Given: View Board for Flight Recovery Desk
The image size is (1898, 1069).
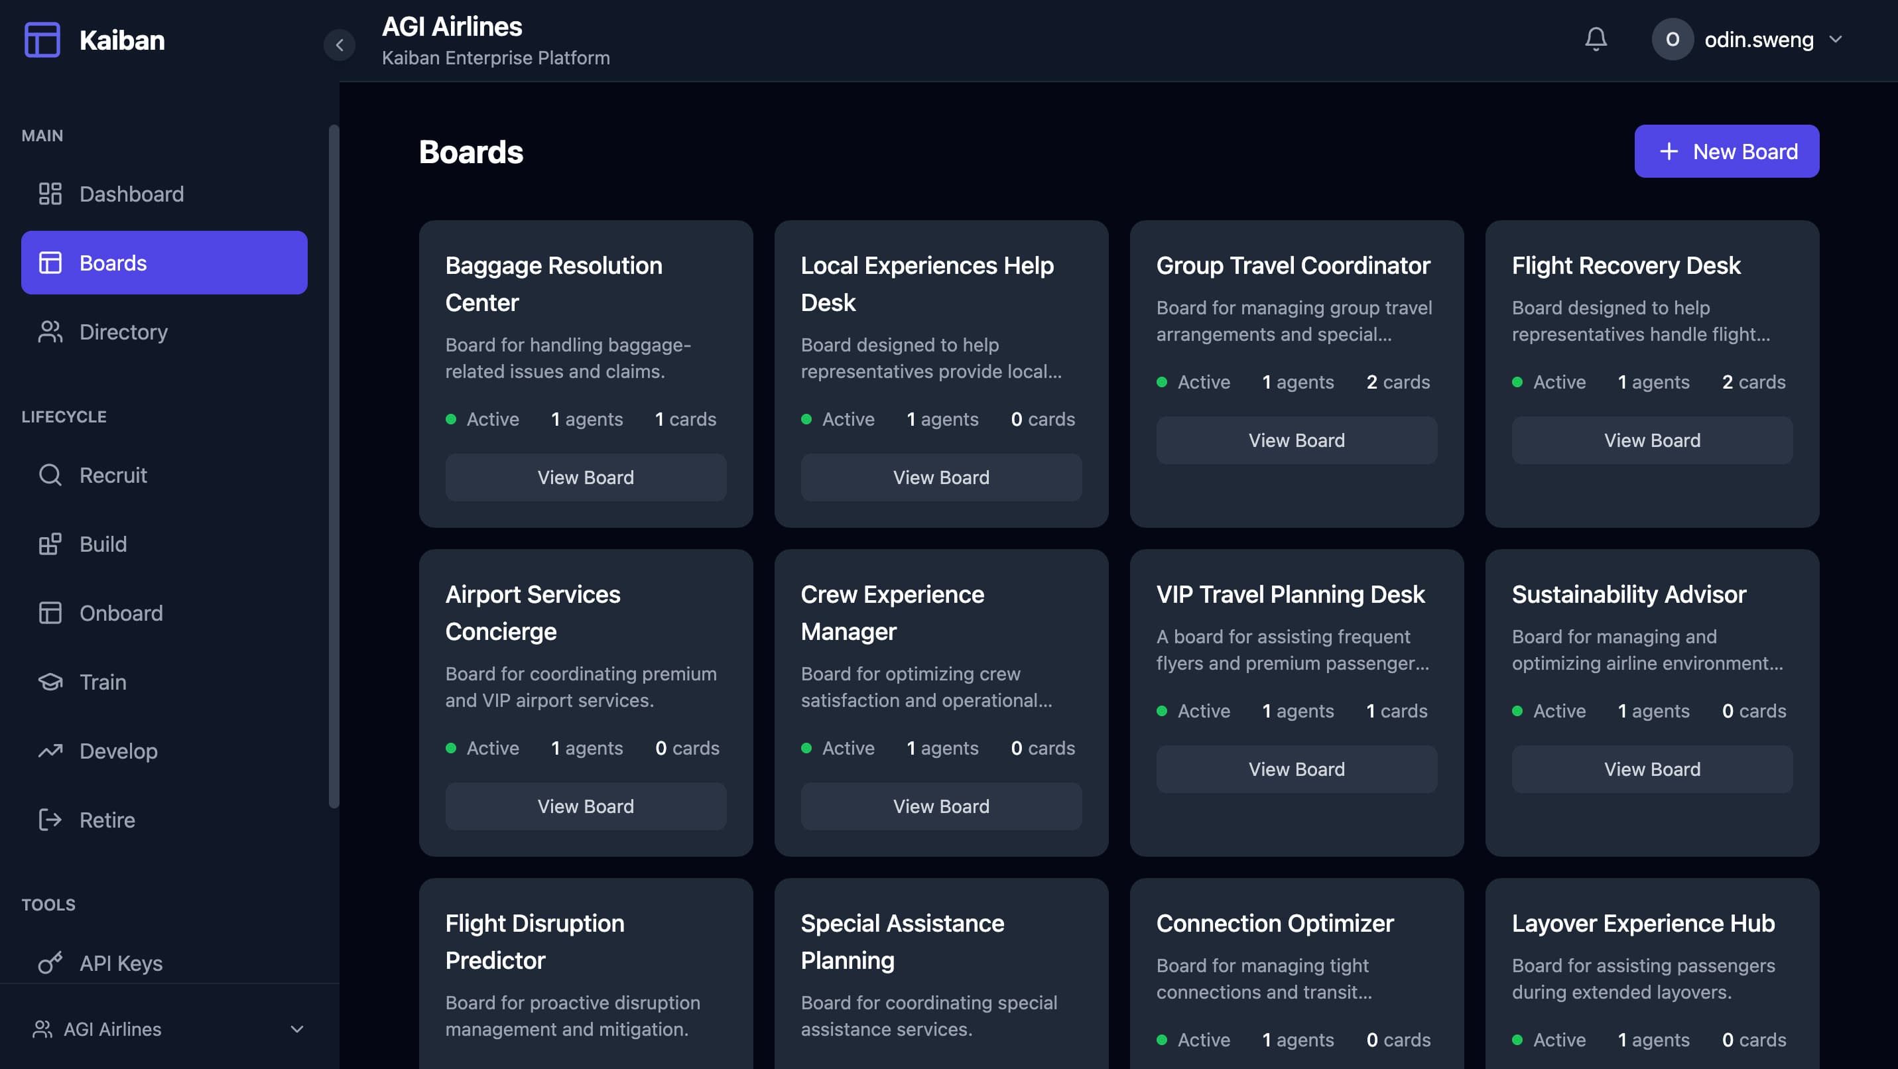Looking at the screenshot, I should point(1652,440).
